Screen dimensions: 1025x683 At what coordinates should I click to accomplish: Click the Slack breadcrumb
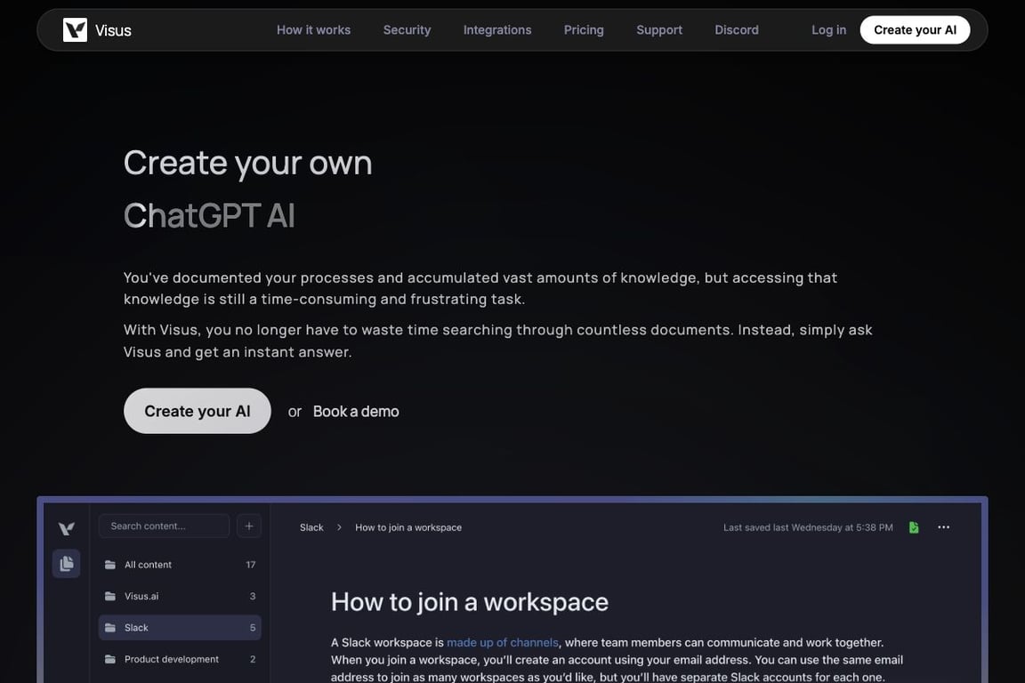coord(311,527)
